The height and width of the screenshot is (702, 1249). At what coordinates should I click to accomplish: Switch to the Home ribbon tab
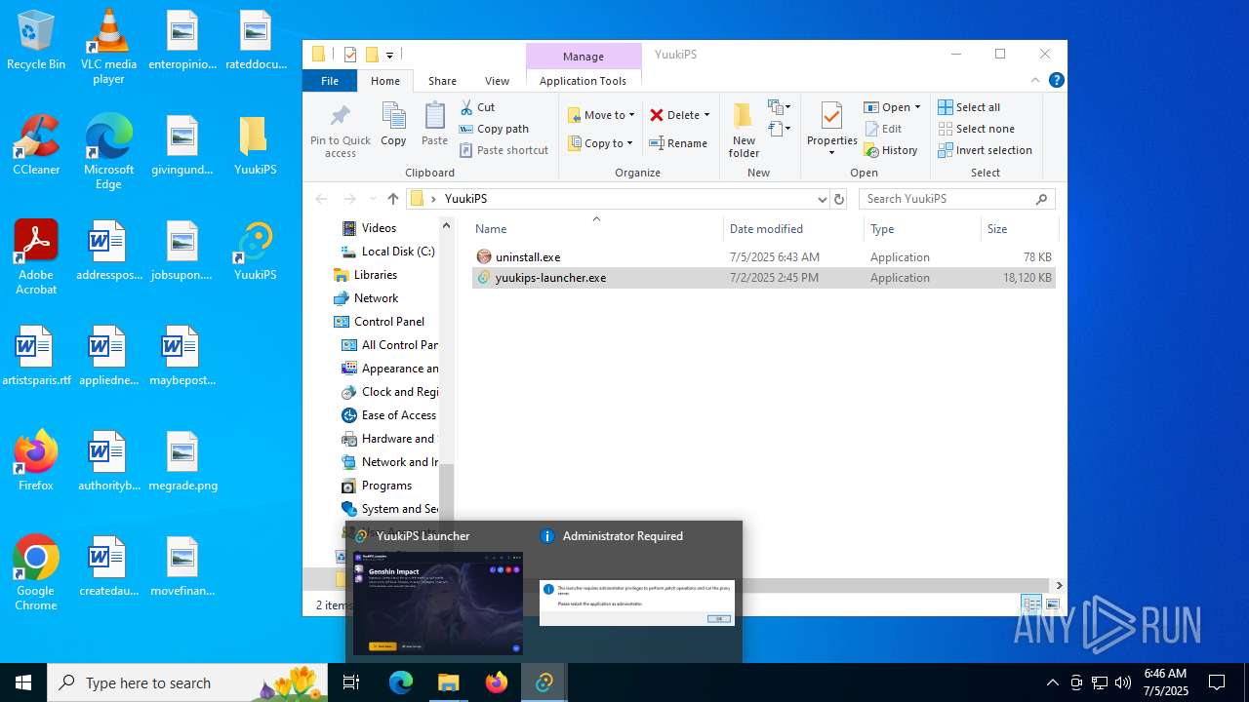[384, 81]
